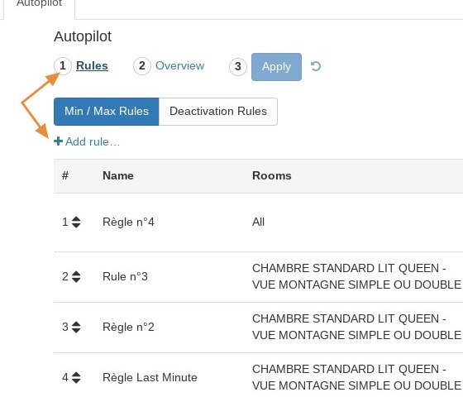Select the rule named Règle n°4

coord(128,222)
